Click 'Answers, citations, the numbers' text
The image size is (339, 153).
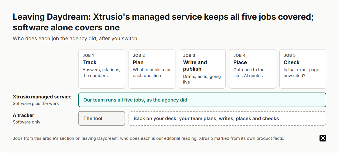(x=101, y=73)
